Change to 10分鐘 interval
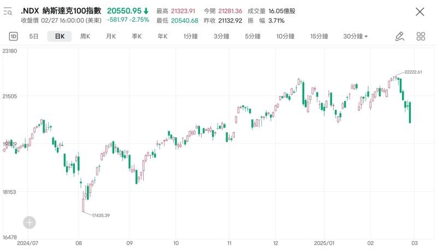437x252 pixels. [x=285, y=37]
